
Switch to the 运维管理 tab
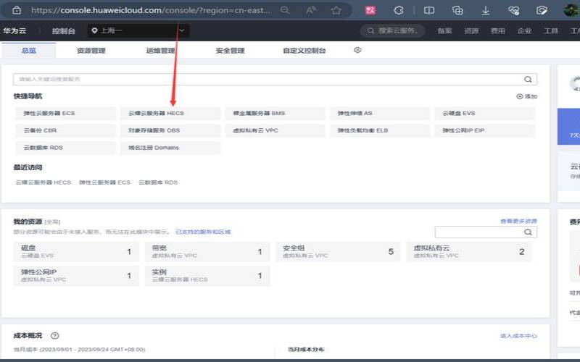pos(160,51)
